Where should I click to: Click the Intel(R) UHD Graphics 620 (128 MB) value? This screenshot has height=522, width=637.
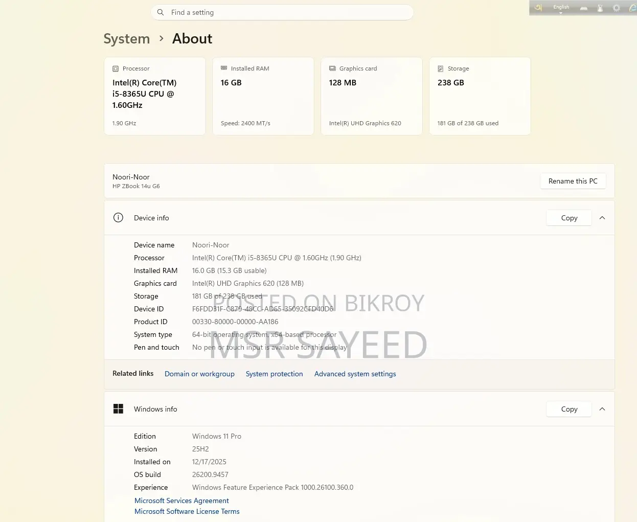coord(248,283)
